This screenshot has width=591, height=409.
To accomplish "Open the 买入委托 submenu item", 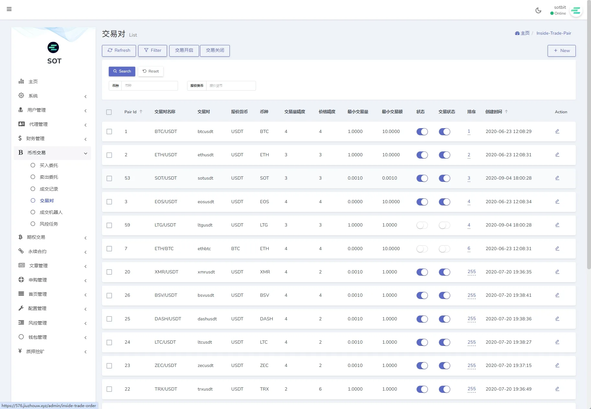I will [x=49, y=165].
